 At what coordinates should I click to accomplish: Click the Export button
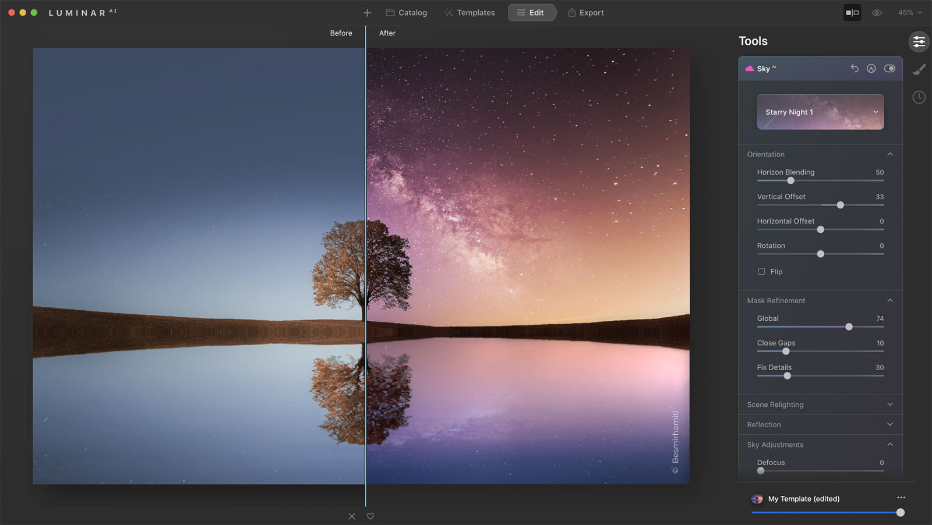(x=586, y=13)
